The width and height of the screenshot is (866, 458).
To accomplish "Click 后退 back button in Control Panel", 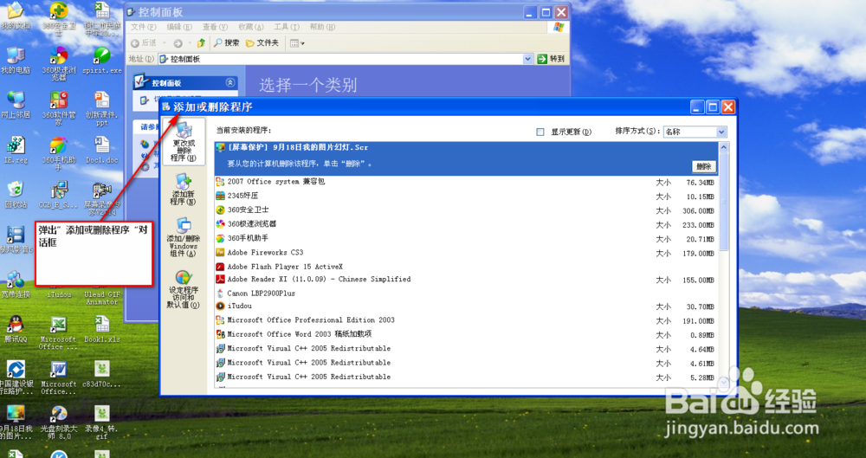I will click(x=145, y=43).
